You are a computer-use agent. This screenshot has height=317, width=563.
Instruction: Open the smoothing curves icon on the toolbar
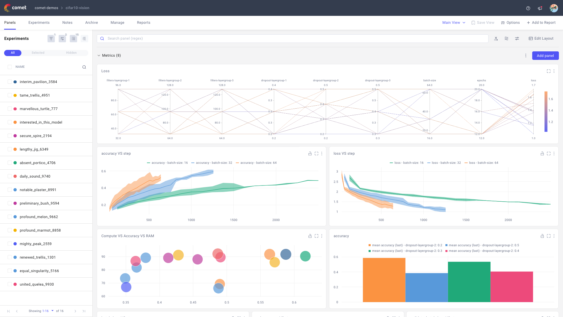pos(506,38)
